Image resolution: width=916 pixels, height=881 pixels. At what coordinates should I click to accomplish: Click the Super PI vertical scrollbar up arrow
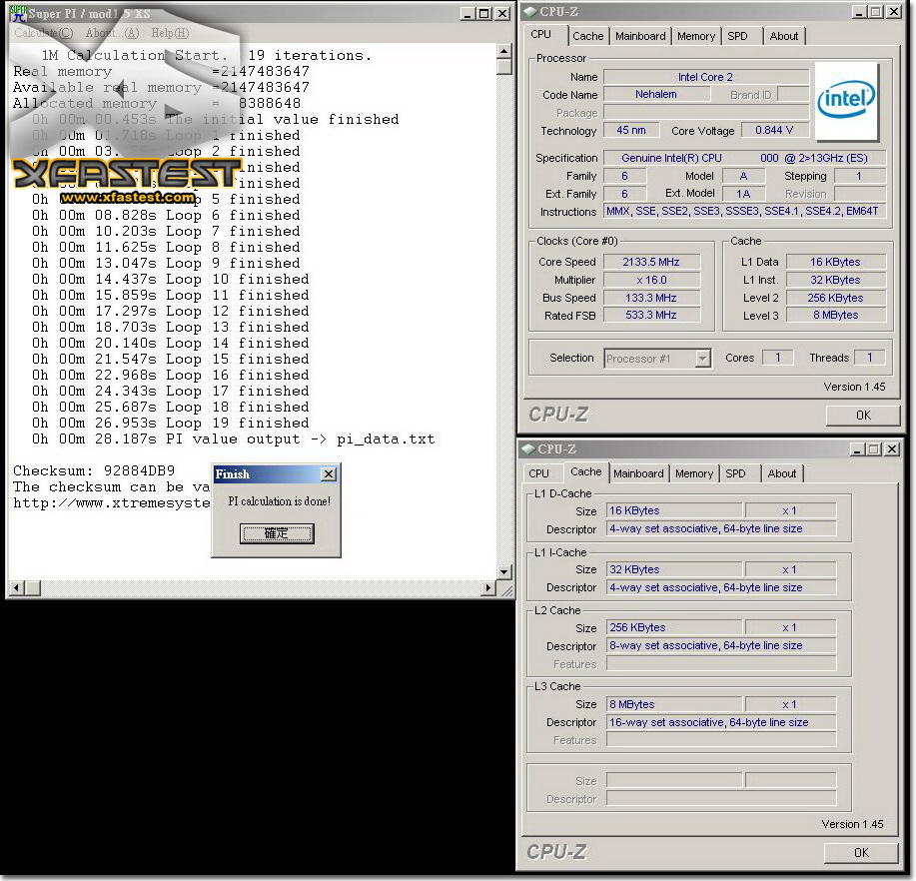point(503,51)
